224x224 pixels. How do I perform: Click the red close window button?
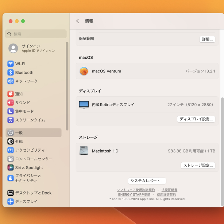tap(10, 21)
